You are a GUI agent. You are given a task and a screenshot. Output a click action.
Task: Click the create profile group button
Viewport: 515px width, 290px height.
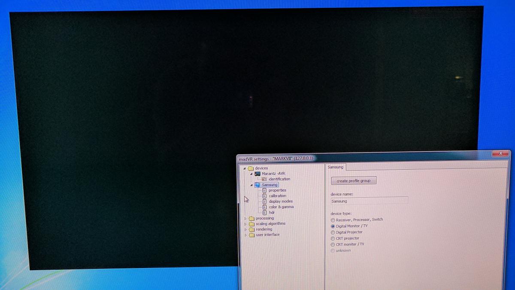354,181
